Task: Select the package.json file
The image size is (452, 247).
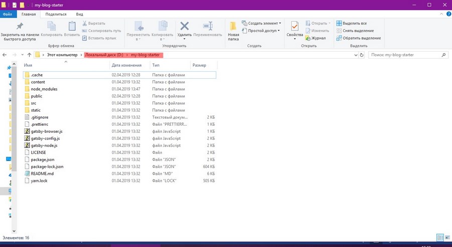Action: [x=120, y=159]
